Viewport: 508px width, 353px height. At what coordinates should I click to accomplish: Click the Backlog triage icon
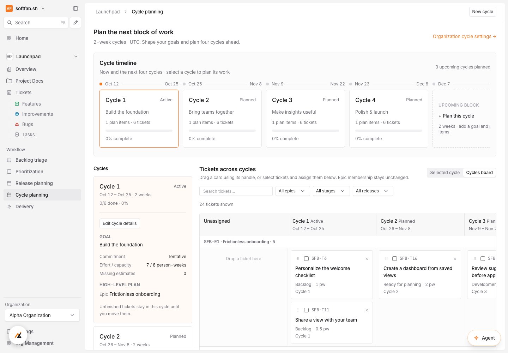[9, 160]
